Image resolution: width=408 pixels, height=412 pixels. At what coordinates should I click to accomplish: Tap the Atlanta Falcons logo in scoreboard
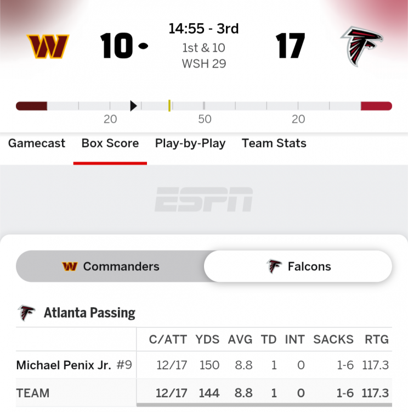tap(361, 46)
